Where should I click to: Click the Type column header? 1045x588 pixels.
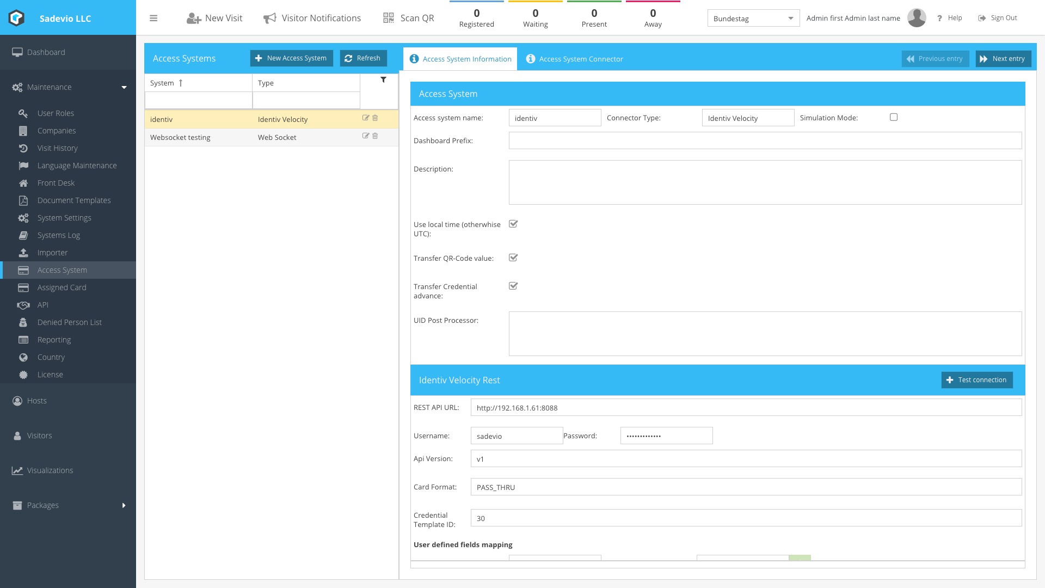tap(306, 83)
